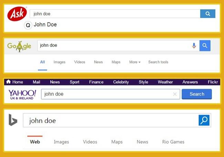Select the John Doe suggestion on Ask
Image resolution: width=224 pixels, height=157 pixels.
click(x=45, y=24)
